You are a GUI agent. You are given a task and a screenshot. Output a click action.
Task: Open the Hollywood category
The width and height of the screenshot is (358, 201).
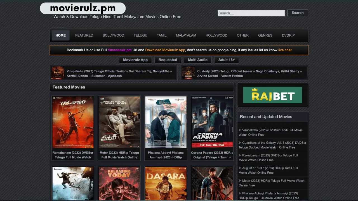point(216,35)
